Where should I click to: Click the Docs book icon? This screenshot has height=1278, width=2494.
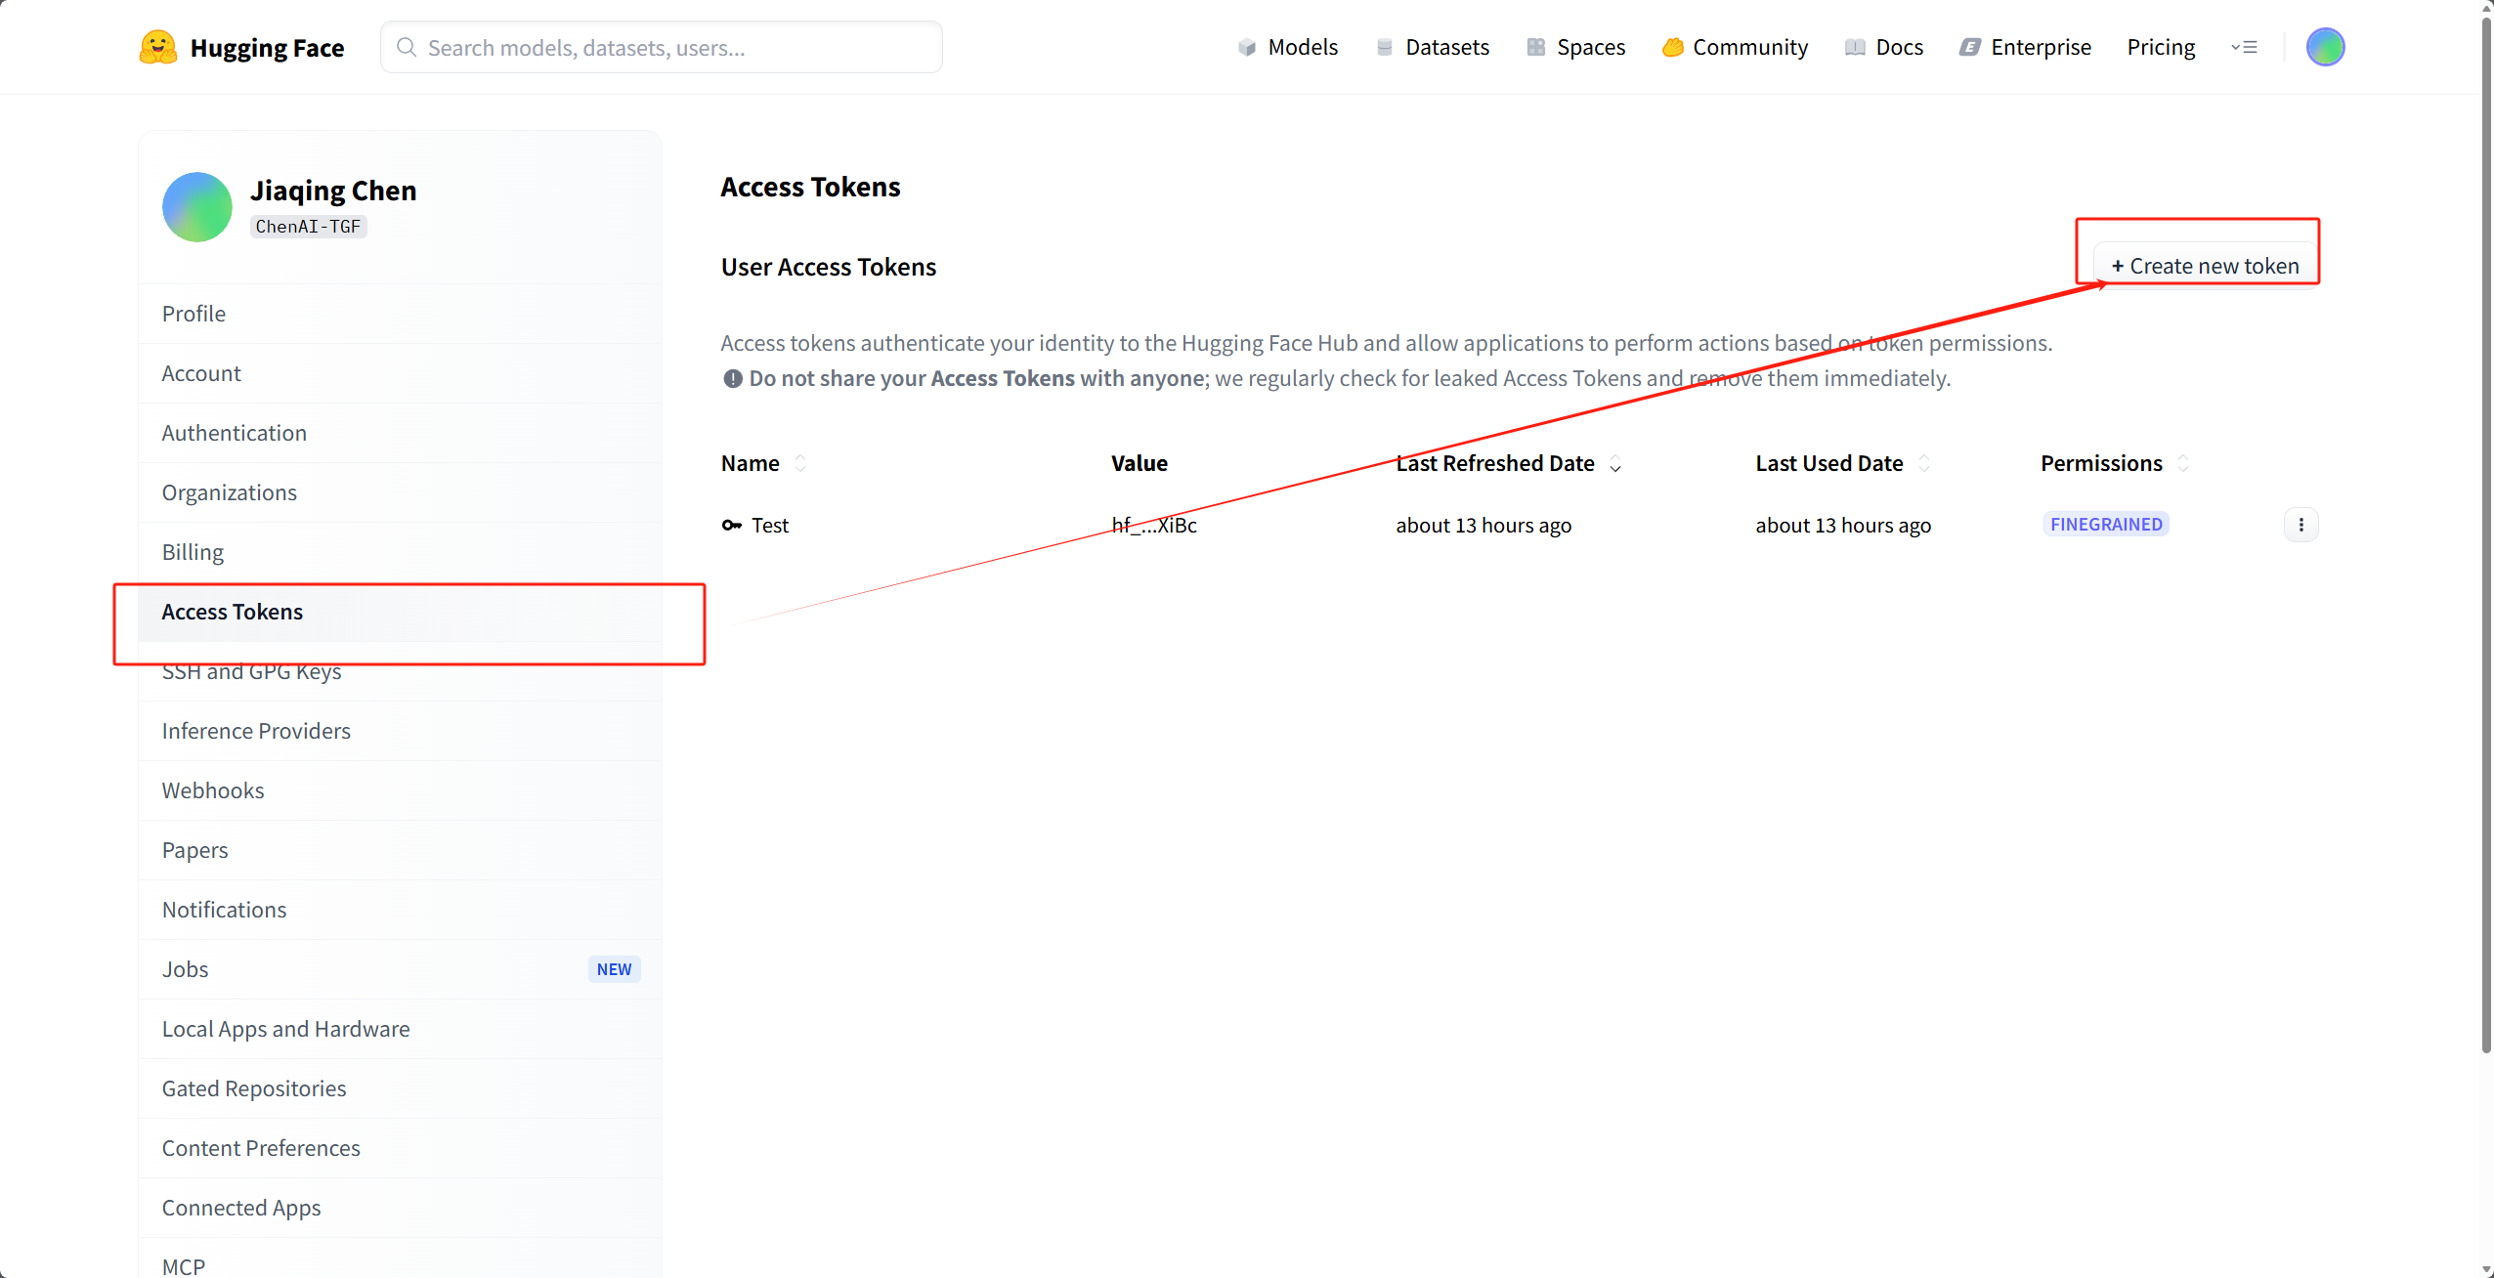pos(1854,47)
